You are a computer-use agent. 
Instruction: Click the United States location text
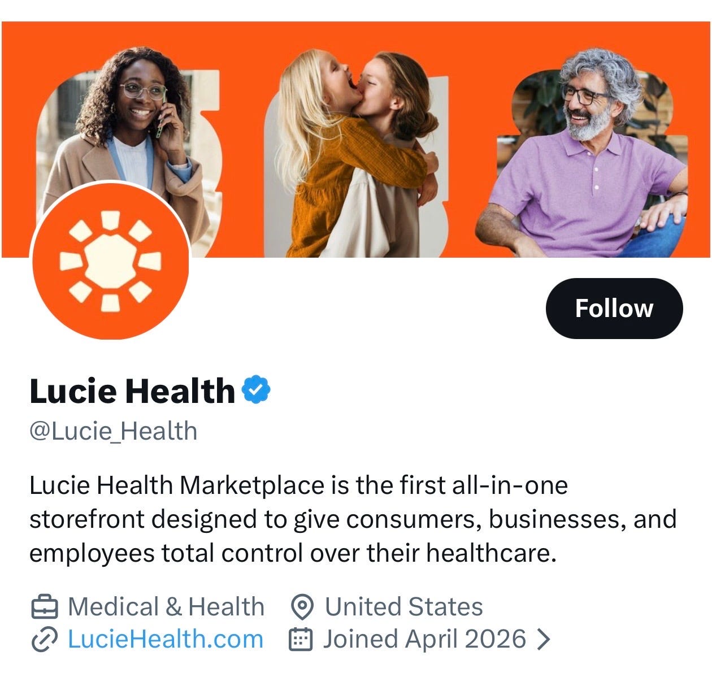click(403, 607)
